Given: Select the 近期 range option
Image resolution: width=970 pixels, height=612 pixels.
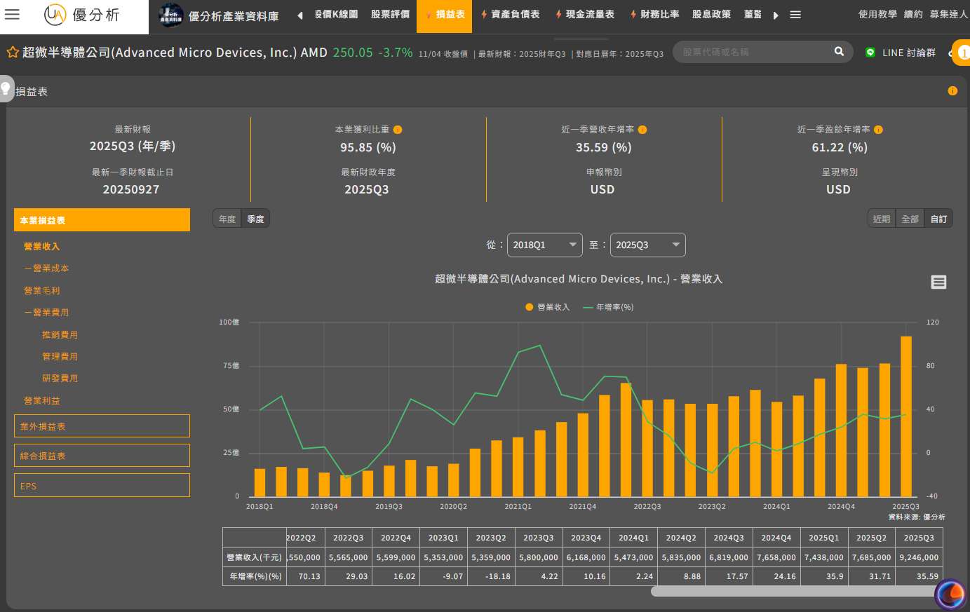Looking at the screenshot, I should pos(882,219).
